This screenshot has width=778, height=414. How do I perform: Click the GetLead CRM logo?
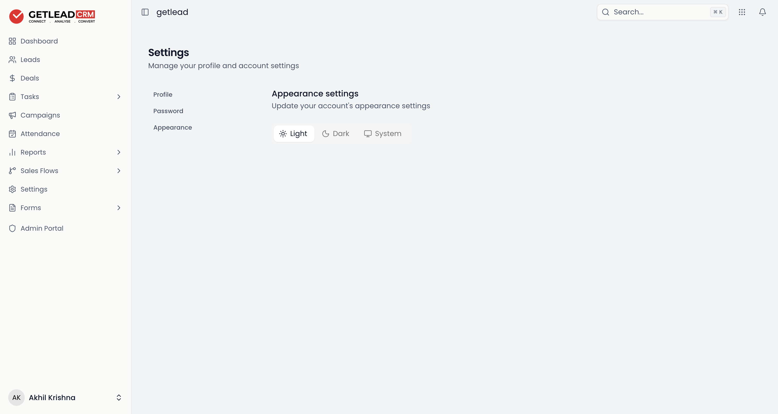coord(52,16)
